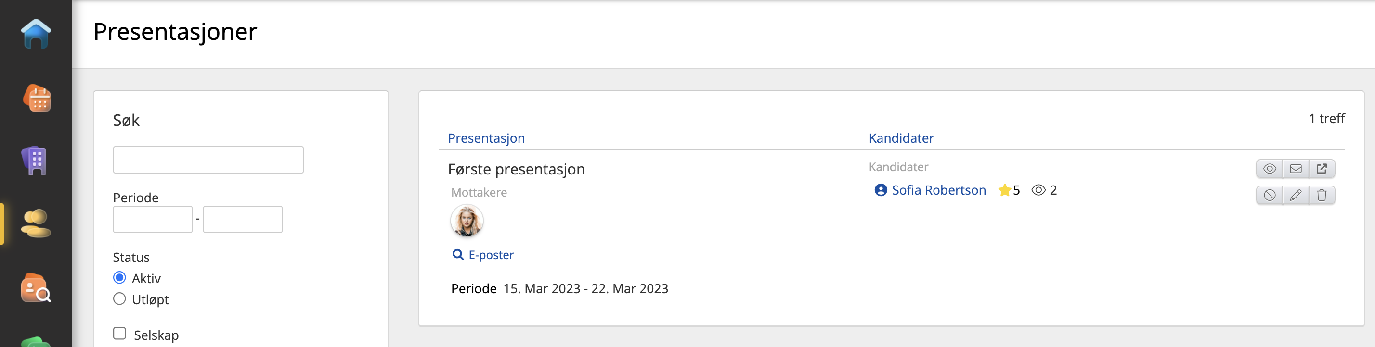Open the Sofia Robertson candidate link
This screenshot has height=347, width=1375.
pos(938,190)
